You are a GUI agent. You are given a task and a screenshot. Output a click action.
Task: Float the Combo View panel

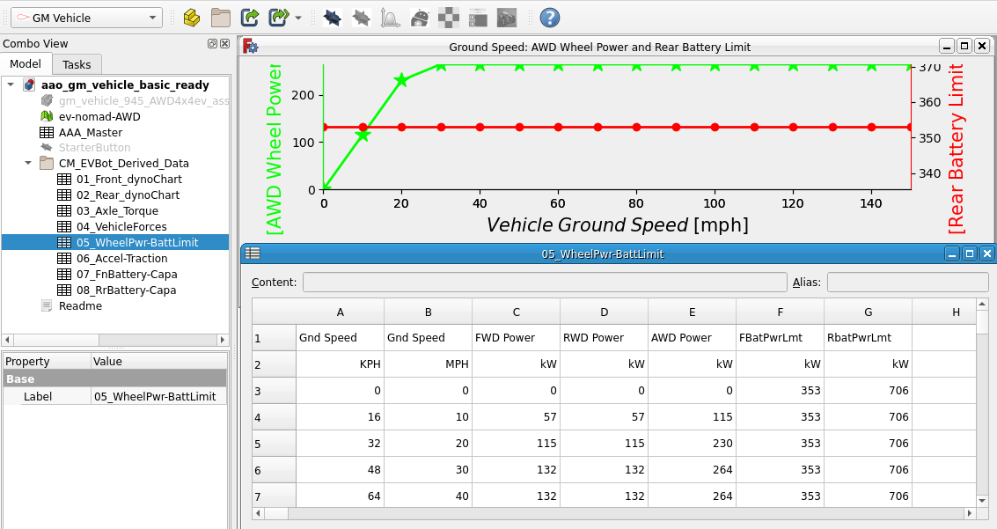[212, 44]
